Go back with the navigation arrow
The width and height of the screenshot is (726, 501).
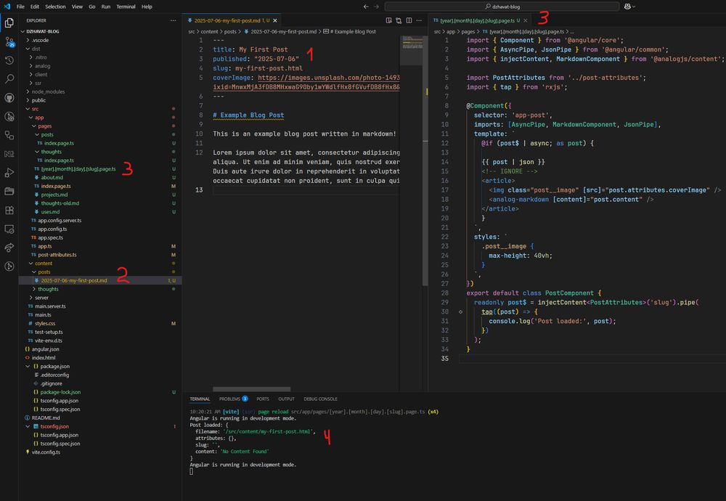366,7
